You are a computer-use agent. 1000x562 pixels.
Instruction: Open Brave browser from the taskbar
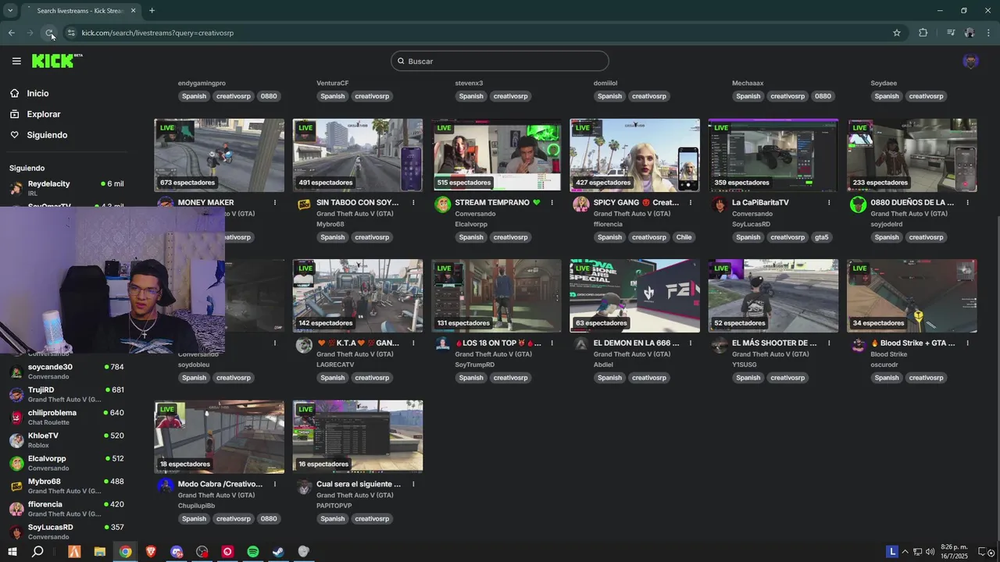151,552
